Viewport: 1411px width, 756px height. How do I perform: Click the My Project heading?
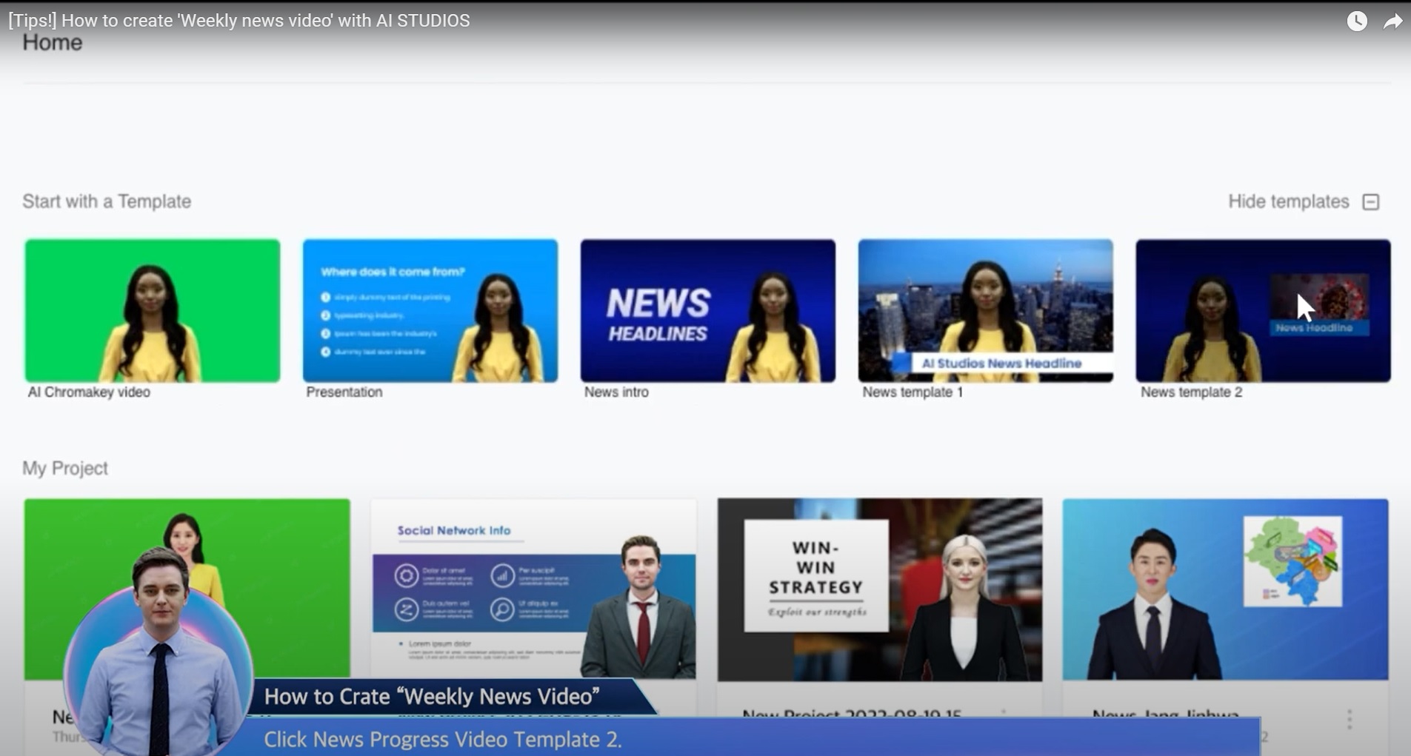(65, 468)
